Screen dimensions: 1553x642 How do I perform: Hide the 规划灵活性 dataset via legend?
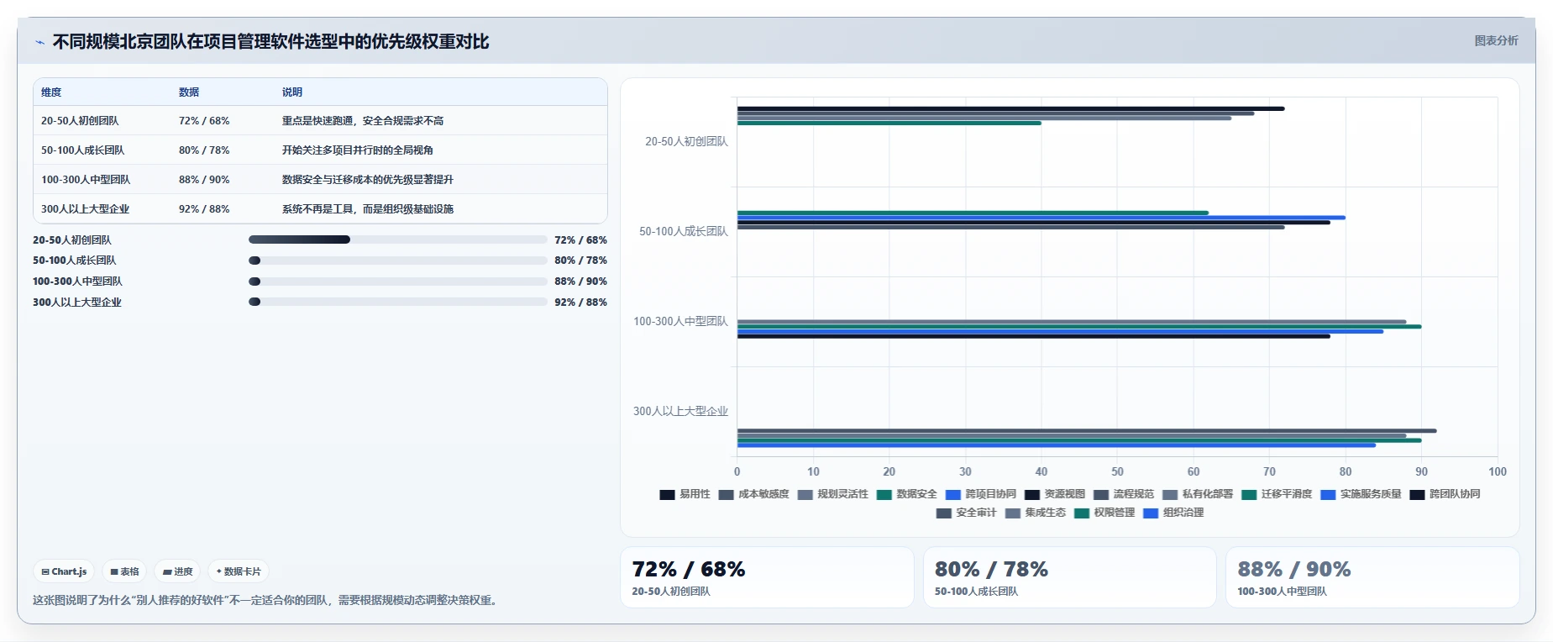832,494
